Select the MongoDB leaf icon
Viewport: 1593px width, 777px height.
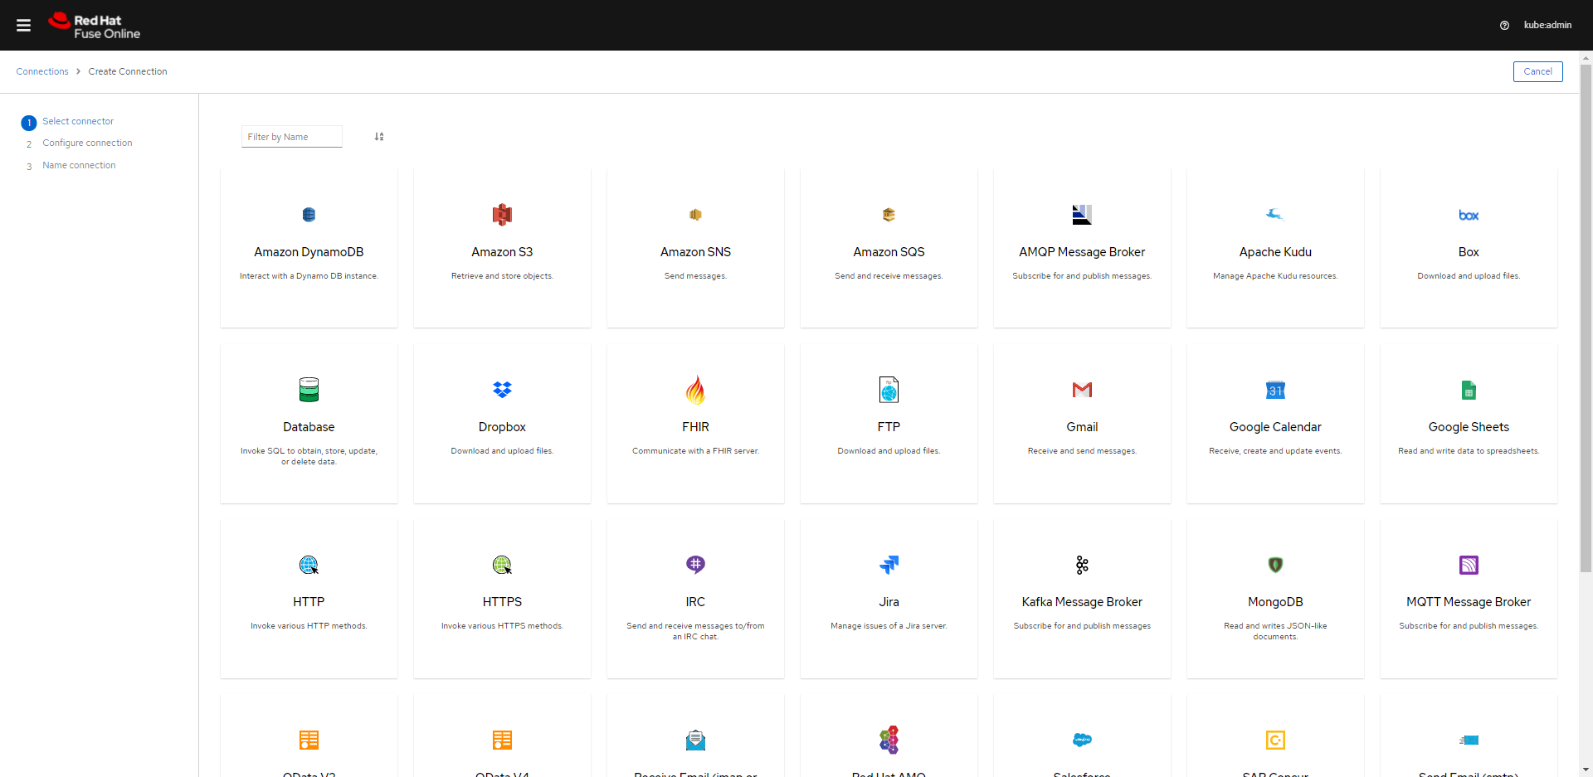[x=1275, y=565]
